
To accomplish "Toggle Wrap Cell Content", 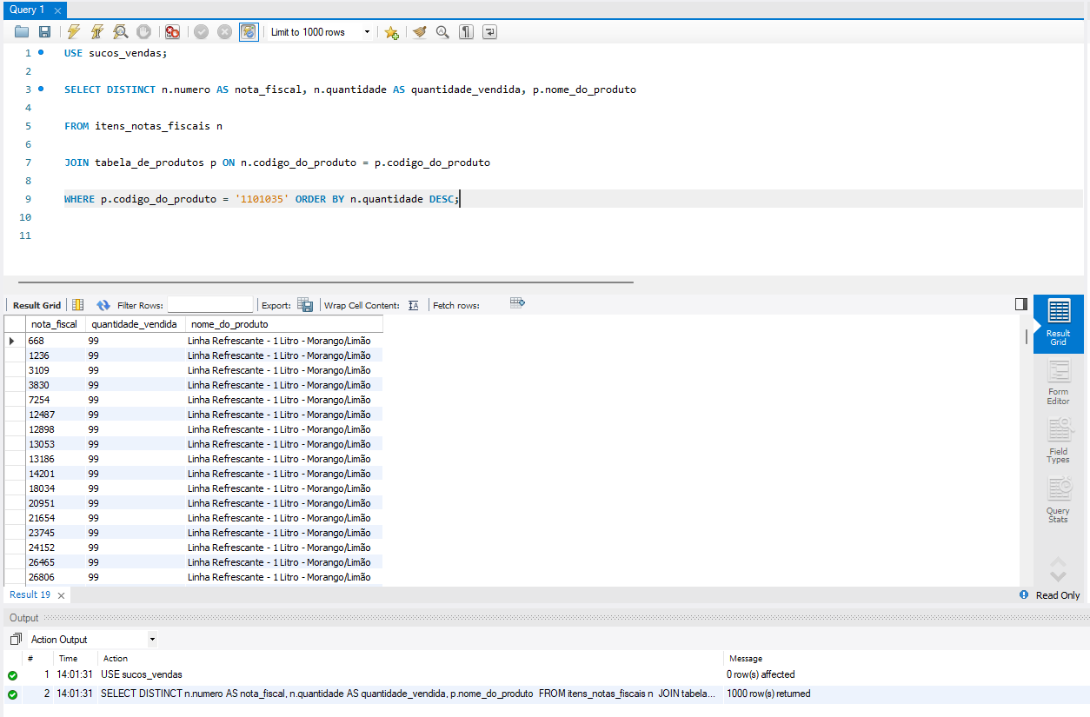I will (414, 305).
